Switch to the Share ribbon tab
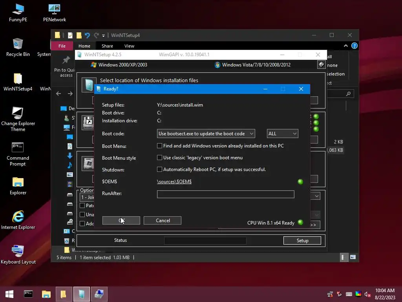 pyautogui.click(x=107, y=46)
